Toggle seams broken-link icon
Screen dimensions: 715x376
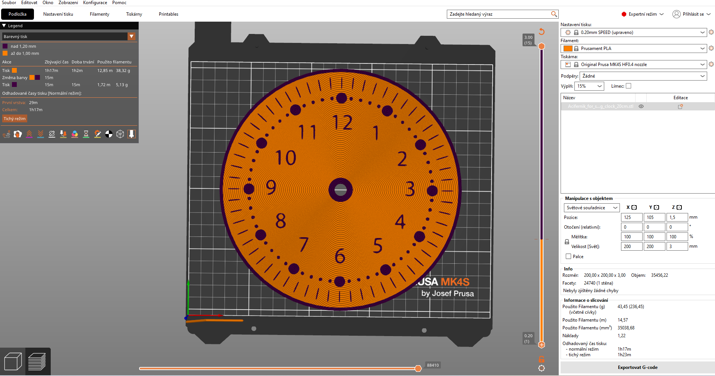(52, 134)
